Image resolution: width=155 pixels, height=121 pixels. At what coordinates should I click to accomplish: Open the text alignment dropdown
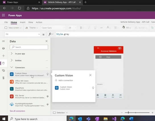(116, 28)
